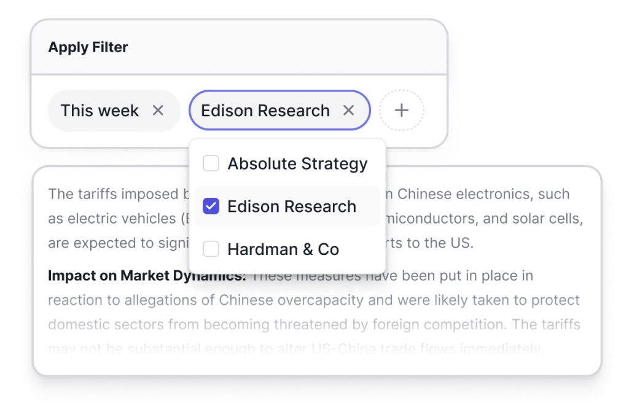
Task: Click the plus icon to add filter
Action: [401, 111]
